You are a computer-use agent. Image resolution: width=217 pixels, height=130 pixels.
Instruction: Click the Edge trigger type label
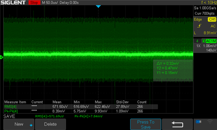[198, 20]
